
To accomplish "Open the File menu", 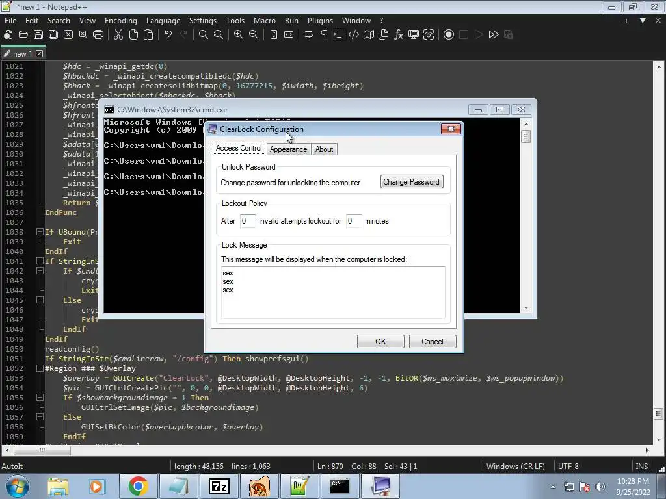I will [10, 21].
